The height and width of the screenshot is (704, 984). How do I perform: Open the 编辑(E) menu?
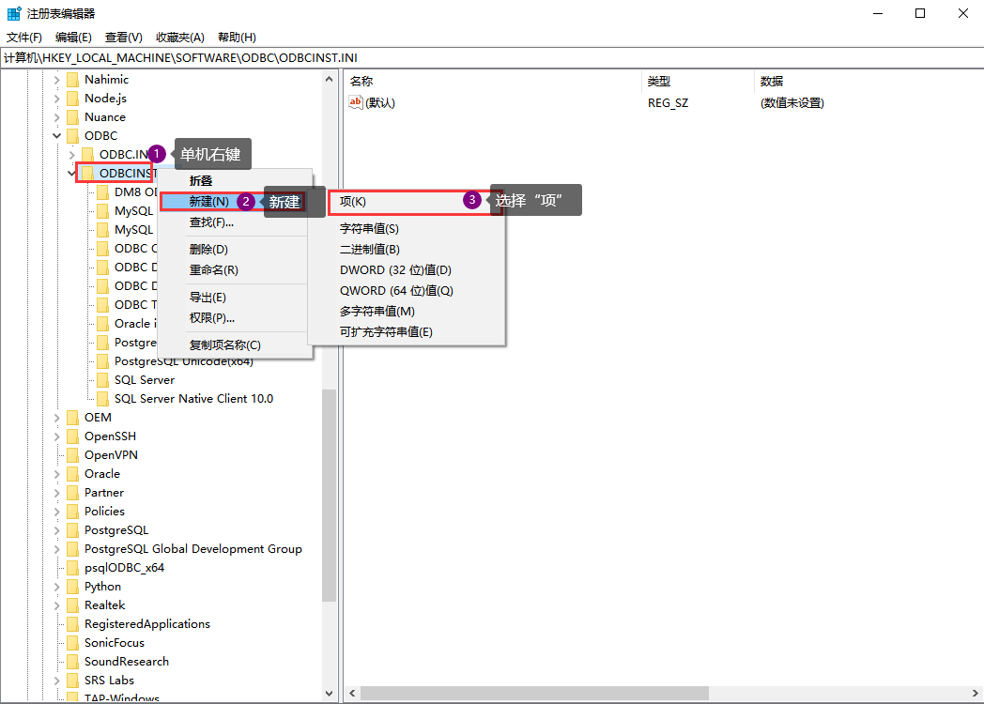tap(73, 38)
